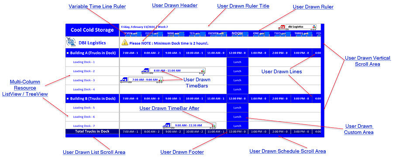Collapse the Building B (Trucks in Dock) group
The height and width of the screenshot is (159, 393).
click(68, 99)
